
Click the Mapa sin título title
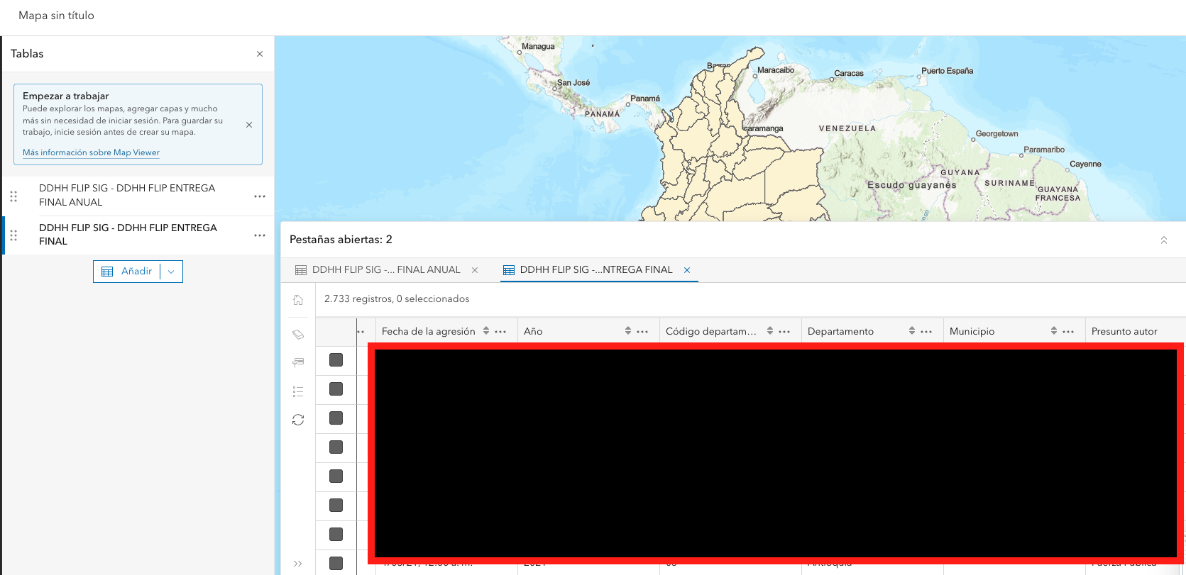(56, 16)
